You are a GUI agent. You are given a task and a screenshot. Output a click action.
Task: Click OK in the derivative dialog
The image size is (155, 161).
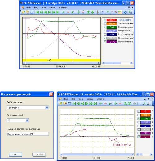point(15,155)
